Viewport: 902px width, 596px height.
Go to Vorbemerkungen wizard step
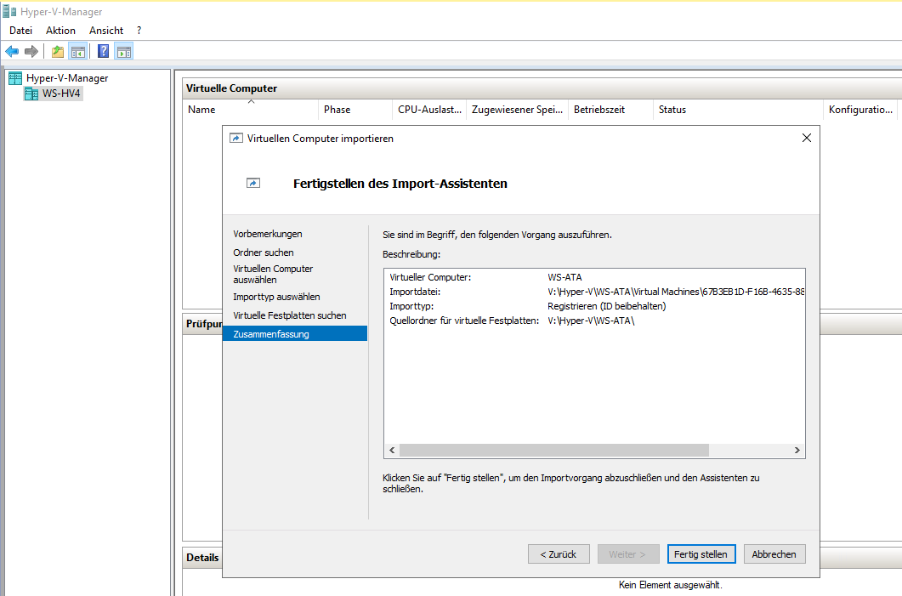tap(268, 234)
